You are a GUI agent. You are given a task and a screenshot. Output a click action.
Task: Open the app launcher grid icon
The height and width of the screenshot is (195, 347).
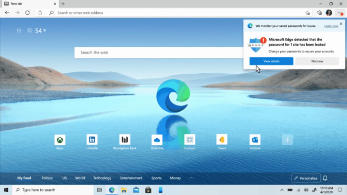[x=19, y=31]
